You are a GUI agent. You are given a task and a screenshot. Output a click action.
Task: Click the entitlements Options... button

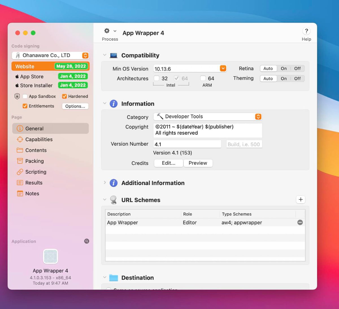75,106
